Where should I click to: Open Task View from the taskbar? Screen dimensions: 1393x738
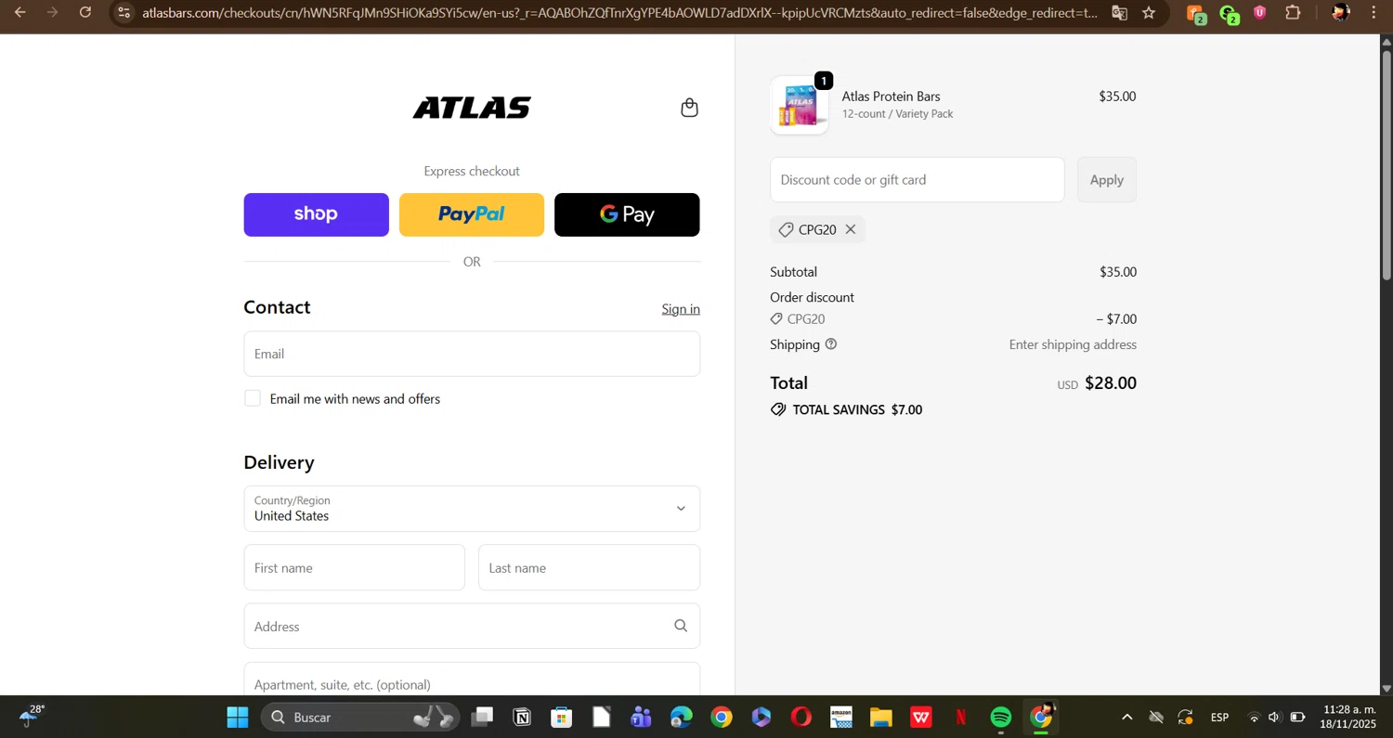[x=482, y=718]
